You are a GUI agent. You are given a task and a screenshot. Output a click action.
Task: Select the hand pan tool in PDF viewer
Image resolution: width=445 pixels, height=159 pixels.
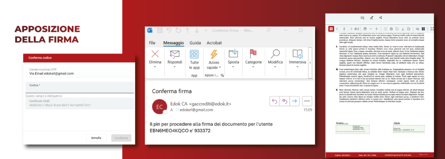click(x=365, y=29)
